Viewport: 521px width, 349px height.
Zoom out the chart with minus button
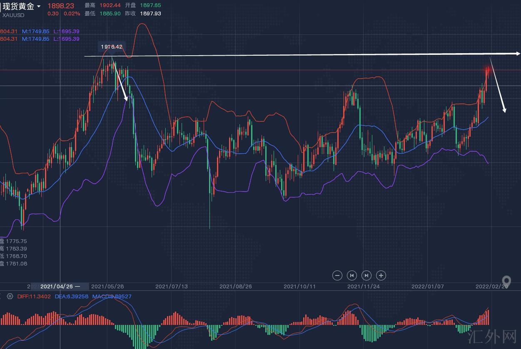[x=337, y=275]
